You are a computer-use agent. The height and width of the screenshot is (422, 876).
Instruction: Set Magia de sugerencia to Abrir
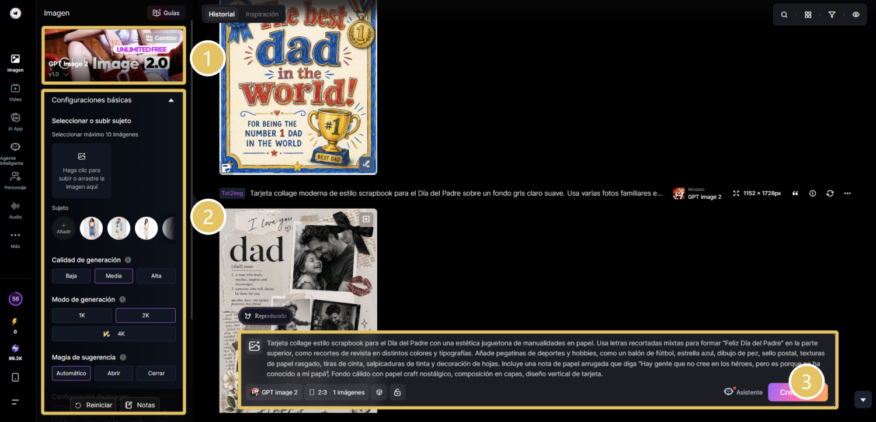pos(114,373)
